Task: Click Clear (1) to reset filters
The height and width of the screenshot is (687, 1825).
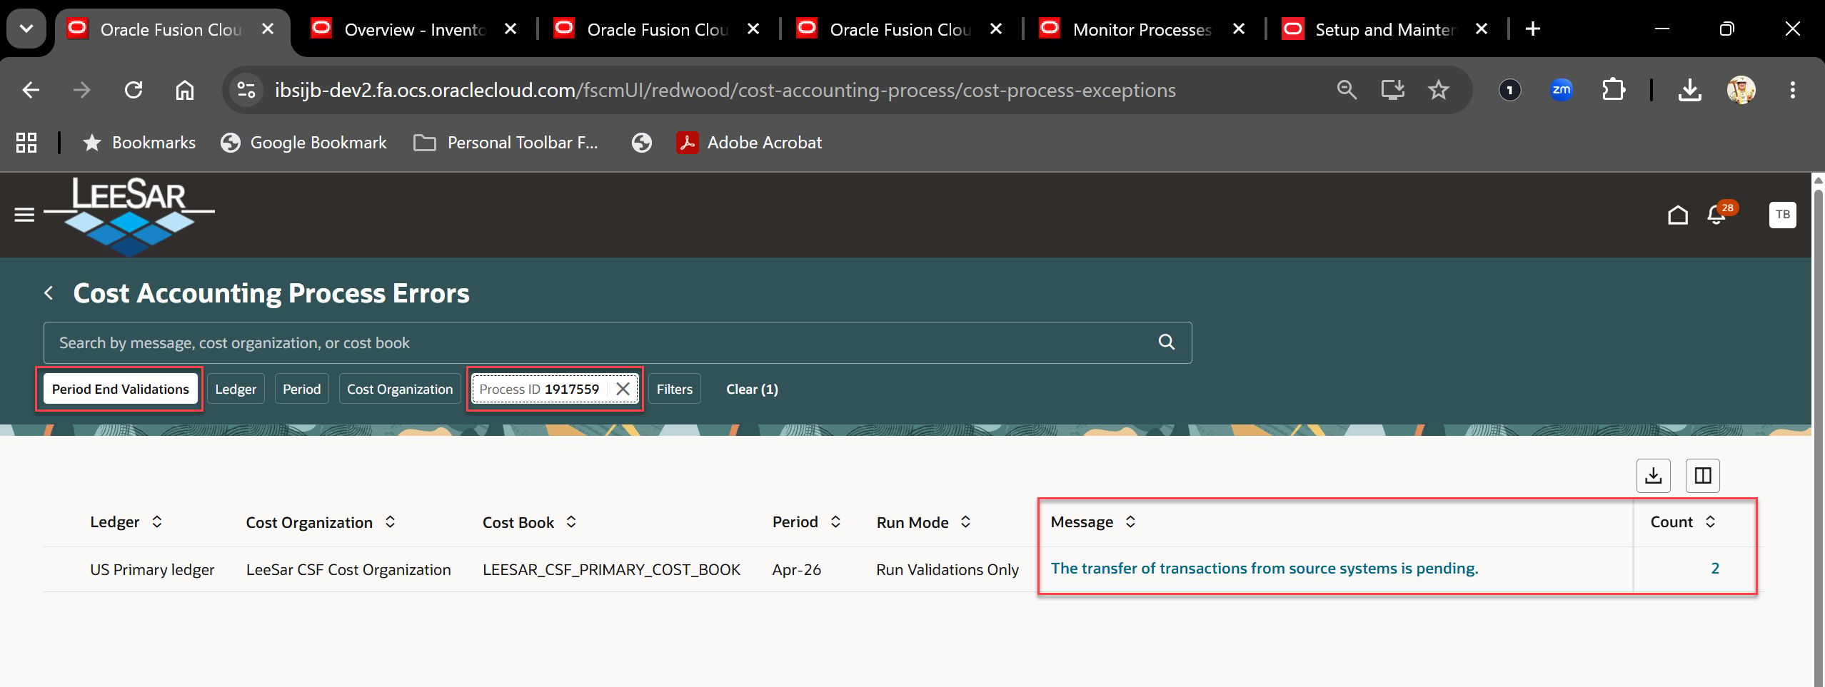Action: click(x=752, y=389)
